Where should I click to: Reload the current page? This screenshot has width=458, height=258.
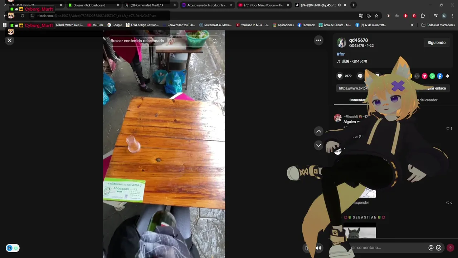click(x=22, y=16)
